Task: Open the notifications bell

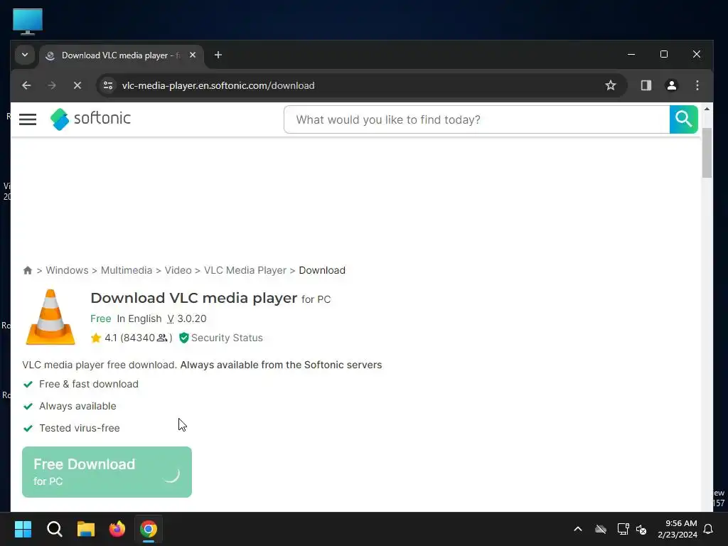Action: (709, 529)
